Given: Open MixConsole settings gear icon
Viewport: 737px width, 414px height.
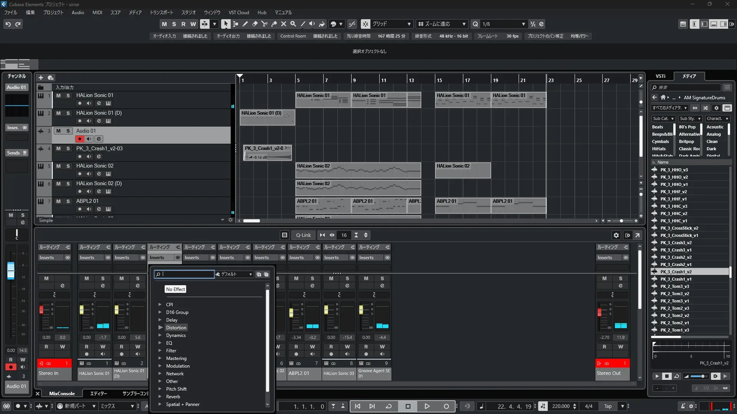Looking at the screenshot, I should (x=616, y=235).
